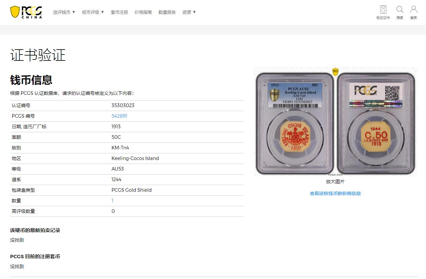The height and width of the screenshot is (279, 426).
Task: Follow the PCGS number 542891 link
Action: [x=119, y=116]
